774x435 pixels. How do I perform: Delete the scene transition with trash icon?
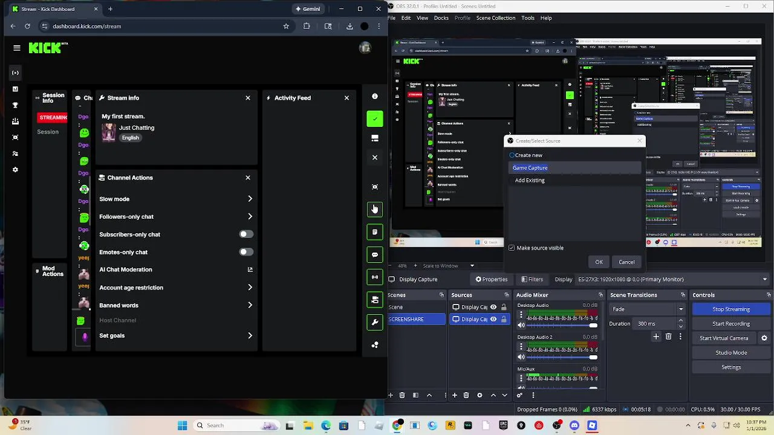pyautogui.click(x=668, y=337)
